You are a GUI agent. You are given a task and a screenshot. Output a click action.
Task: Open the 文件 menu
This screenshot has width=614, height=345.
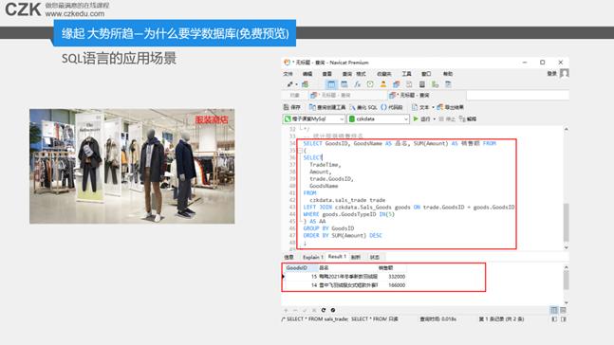tap(288, 74)
